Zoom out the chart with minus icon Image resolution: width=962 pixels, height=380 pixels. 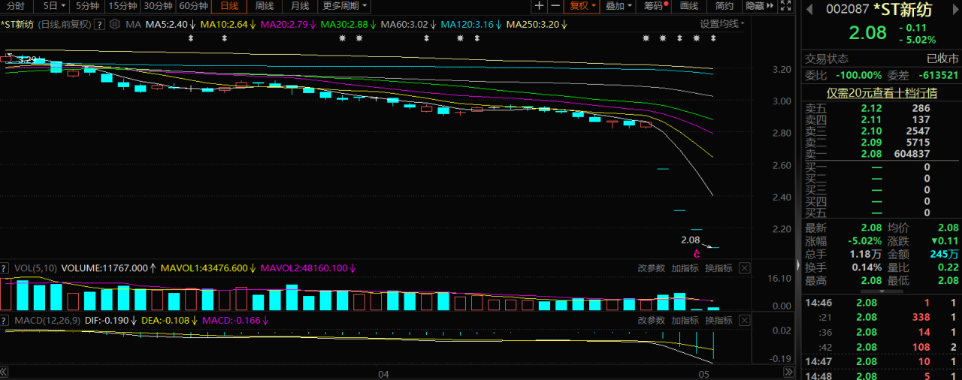click(x=555, y=6)
